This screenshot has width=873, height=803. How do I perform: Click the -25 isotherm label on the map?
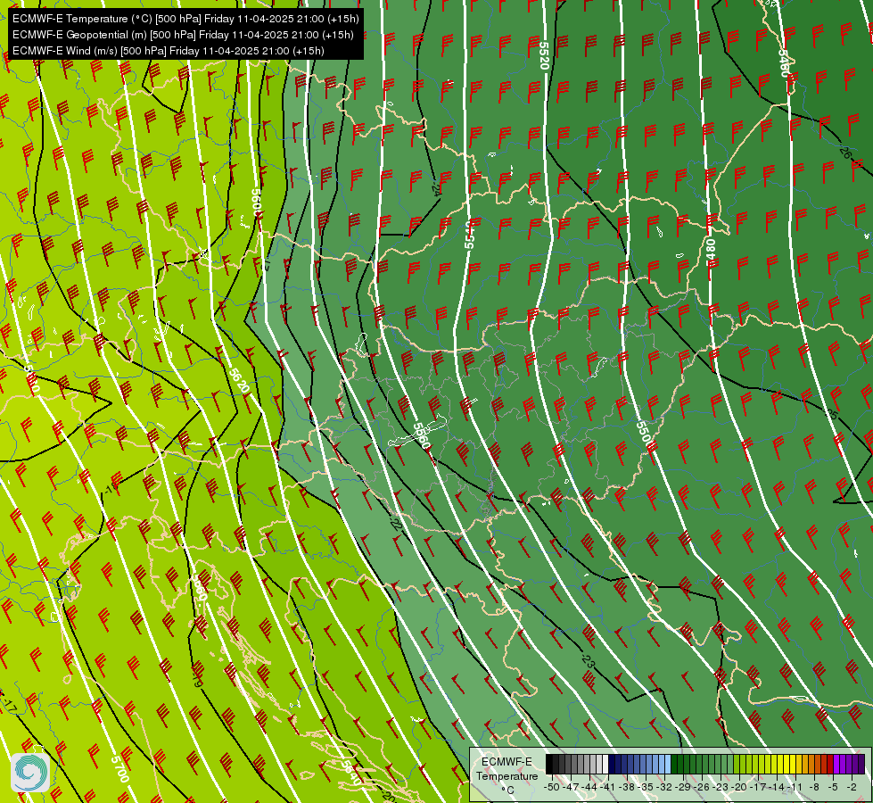pyautogui.click(x=832, y=413)
